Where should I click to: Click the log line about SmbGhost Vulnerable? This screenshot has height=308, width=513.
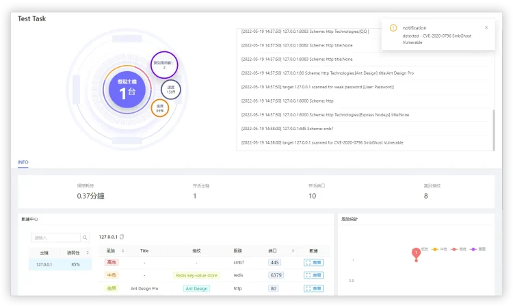pos(322,143)
